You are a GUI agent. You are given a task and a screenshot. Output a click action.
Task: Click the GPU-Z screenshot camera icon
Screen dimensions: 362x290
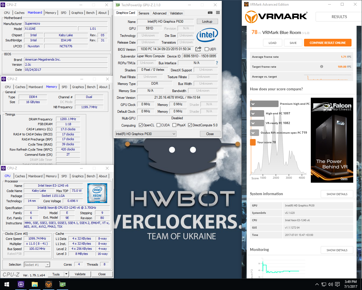point(210,13)
